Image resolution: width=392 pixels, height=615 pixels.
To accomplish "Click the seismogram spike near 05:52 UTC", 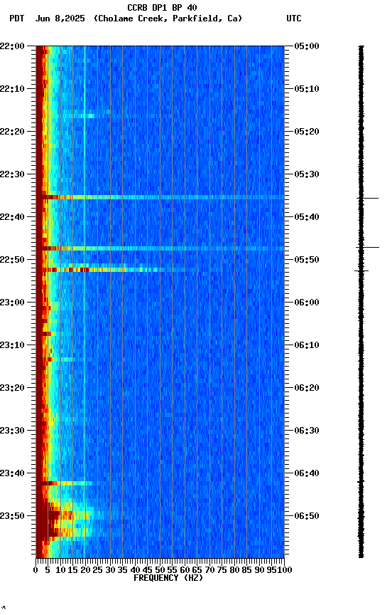I will [361, 271].
